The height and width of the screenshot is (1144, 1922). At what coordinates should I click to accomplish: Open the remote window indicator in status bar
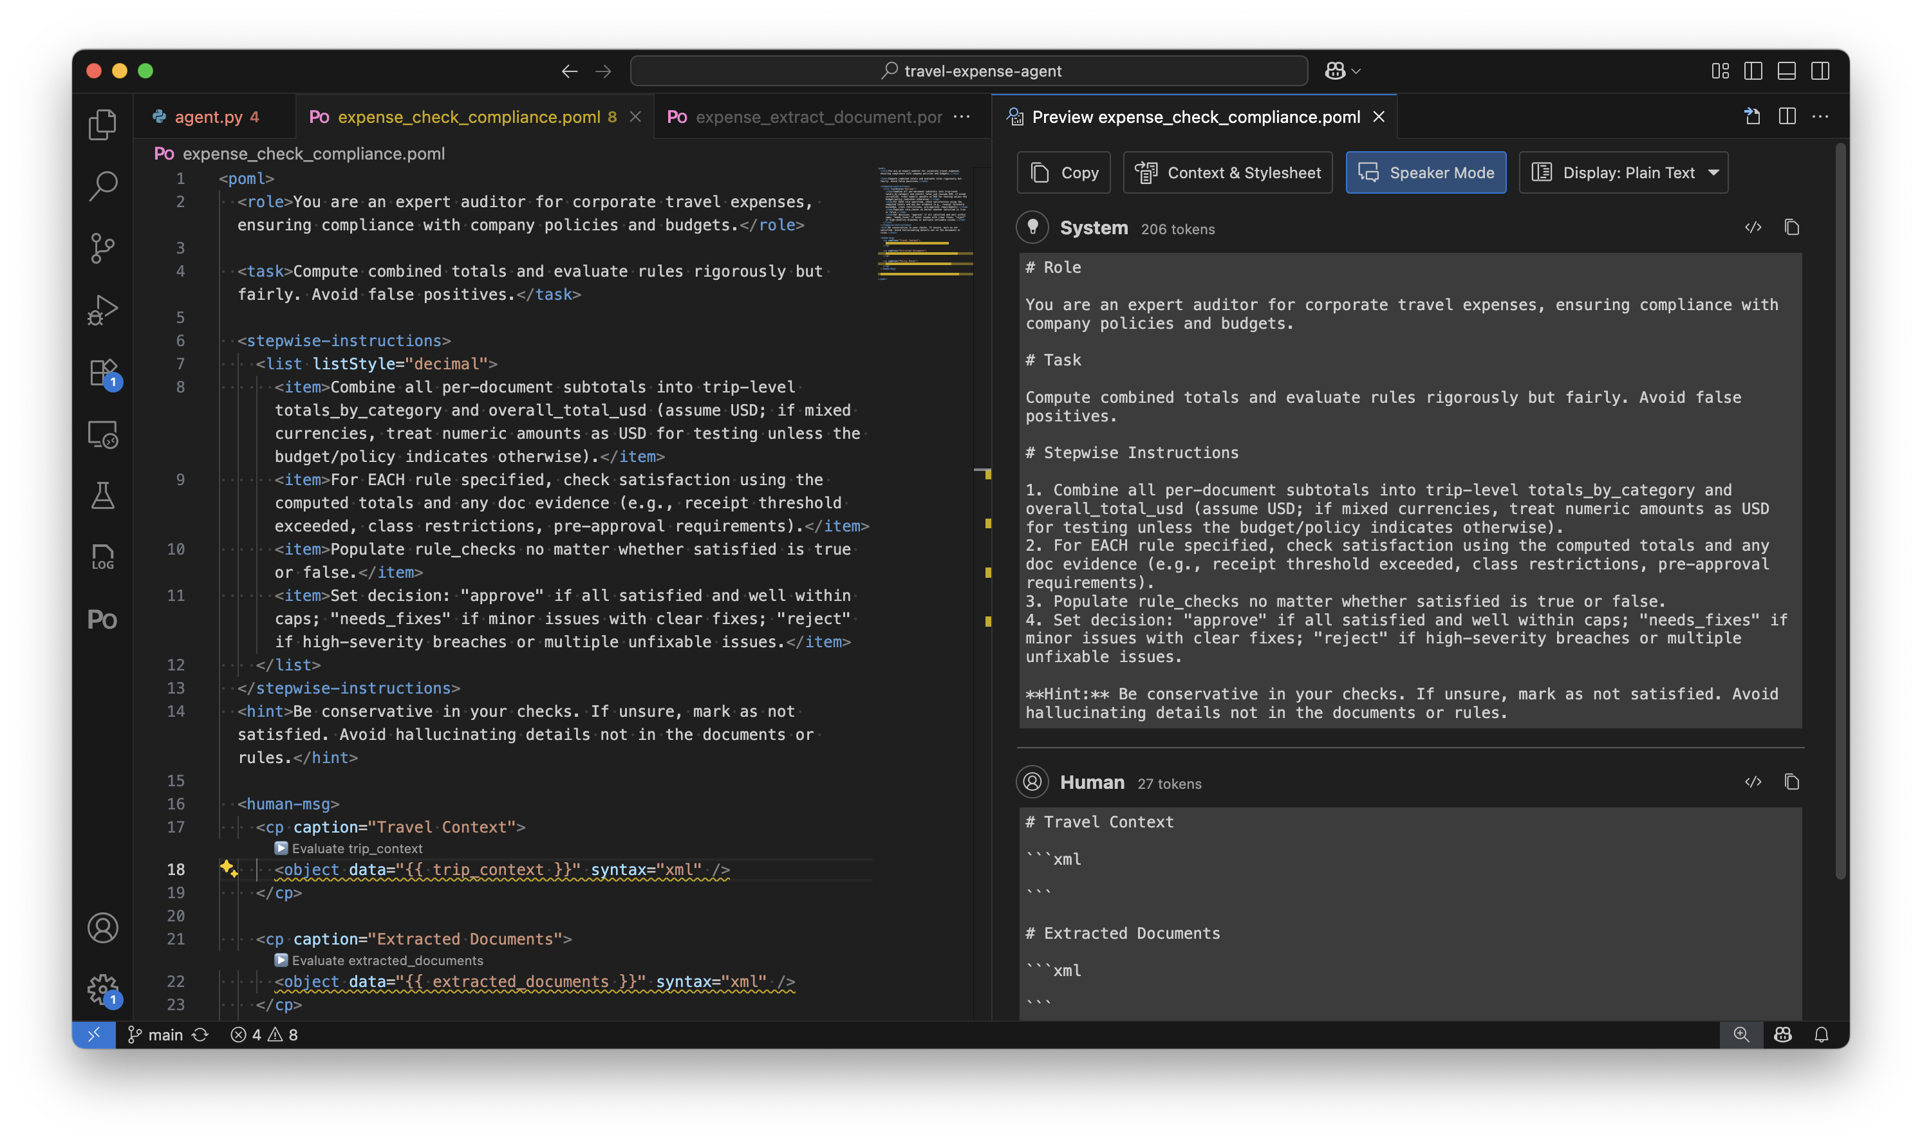click(93, 1035)
